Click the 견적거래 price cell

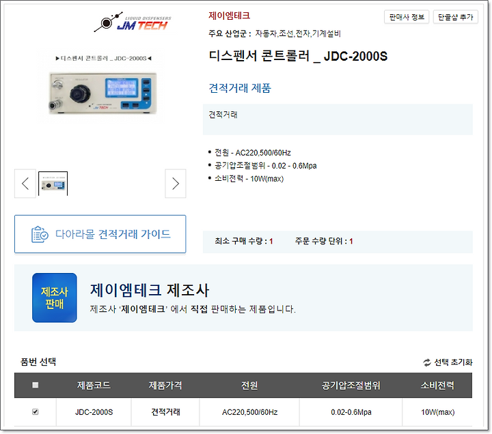(x=165, y=411)
